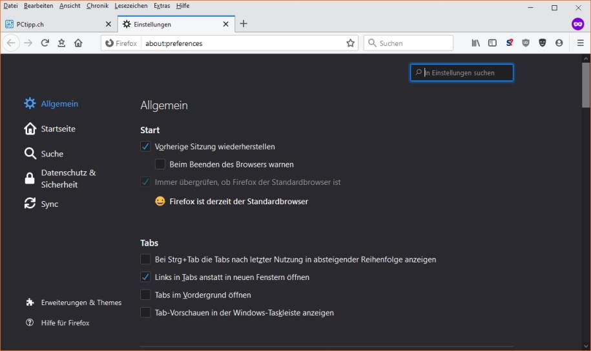Click the forward navigation arrow
Screen dimensions: 591x351
coord(28,43)
